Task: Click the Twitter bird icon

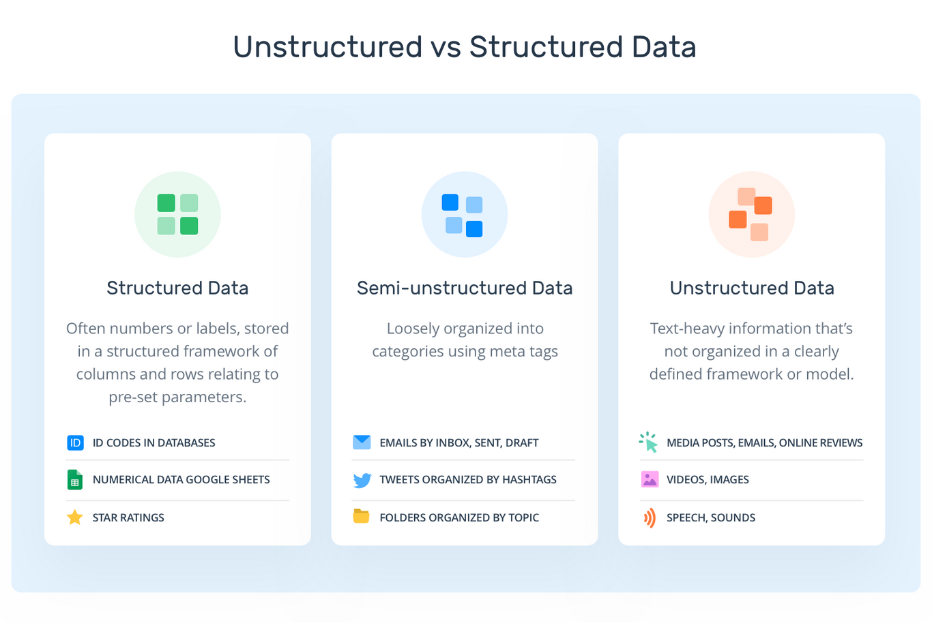Action: click(362, 480)
